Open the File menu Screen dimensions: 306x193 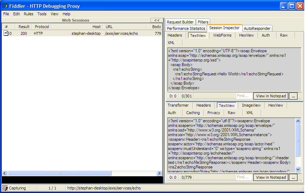(x=6, y=14)
